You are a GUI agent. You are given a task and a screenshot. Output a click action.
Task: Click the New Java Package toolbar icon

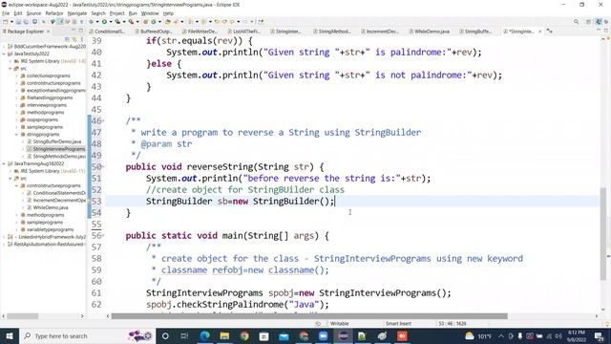click(145, 22)
